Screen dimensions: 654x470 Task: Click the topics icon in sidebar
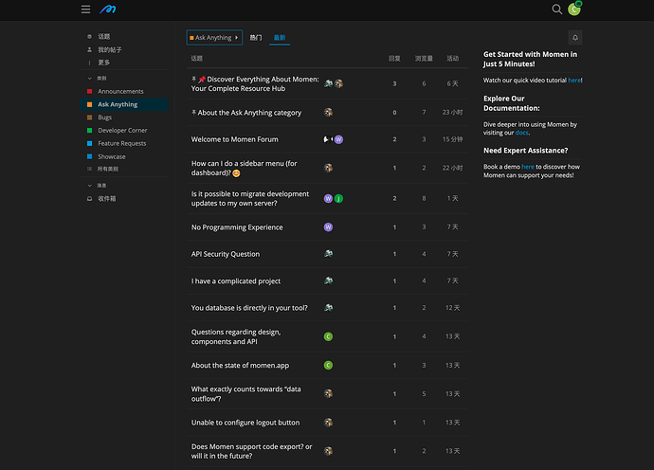89,37
